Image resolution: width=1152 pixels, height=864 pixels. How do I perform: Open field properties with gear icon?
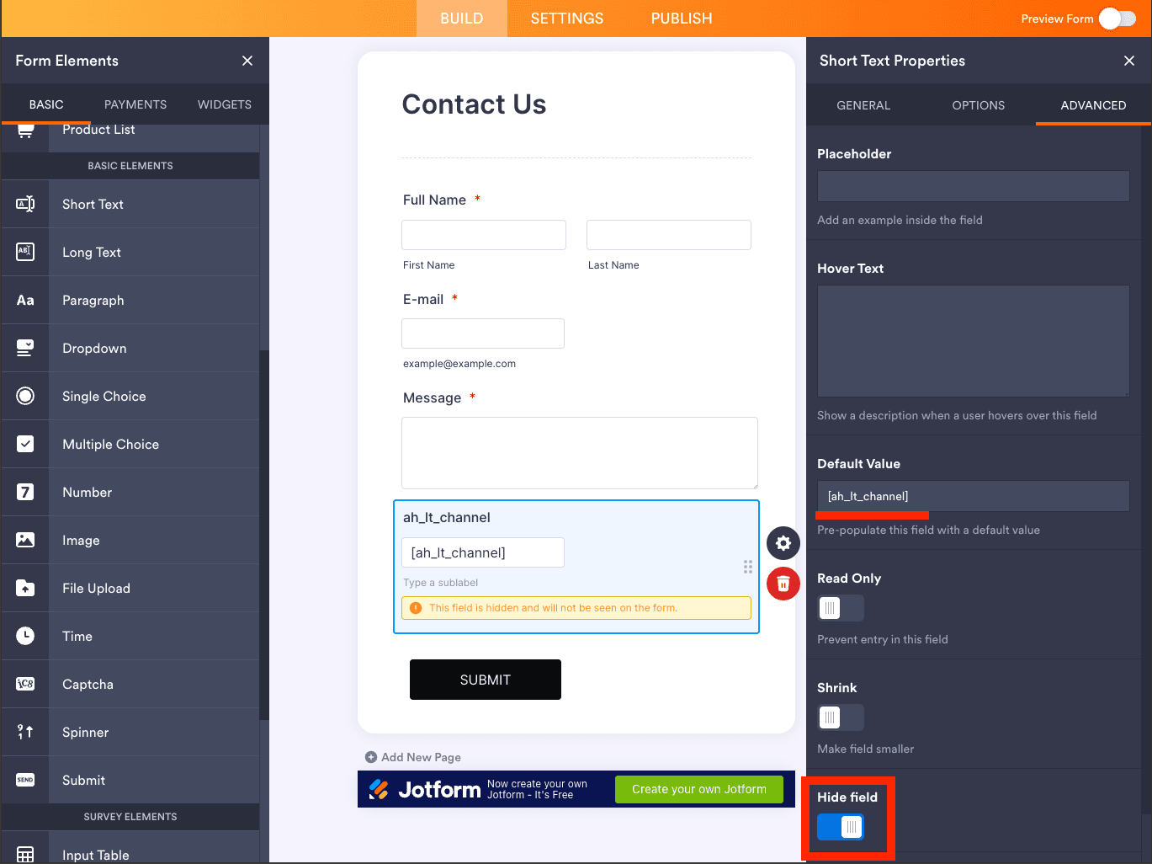(783, 543)
